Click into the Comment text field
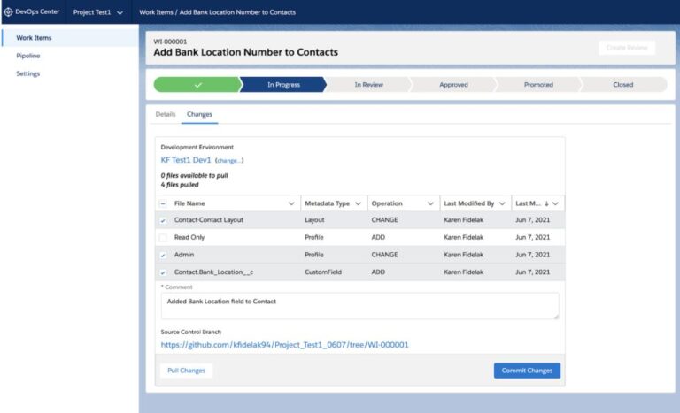Screen dimensions: 680x413 359,305
